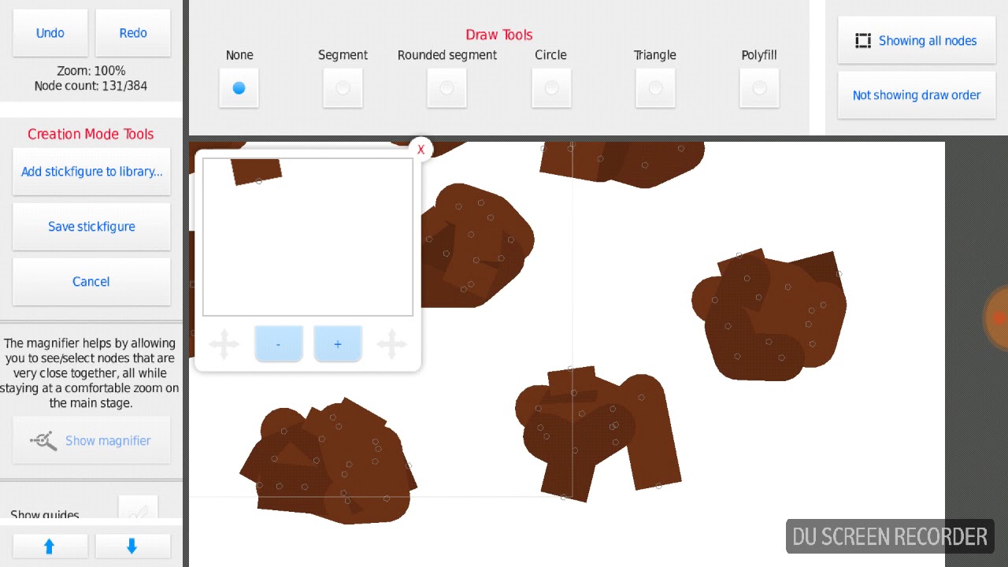
Task: Click the blue down arrow button
Action: pos(132,546)
